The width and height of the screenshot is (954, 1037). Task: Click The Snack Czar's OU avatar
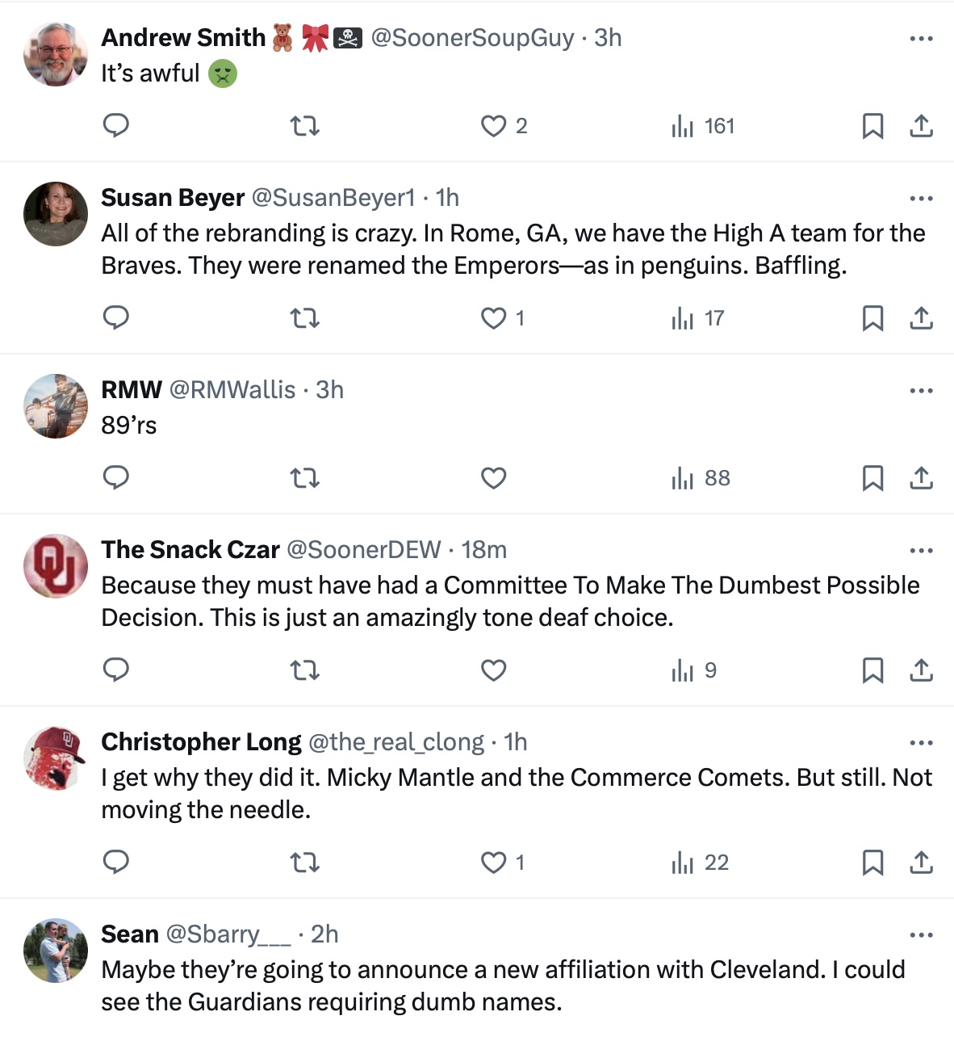pyautogui.click(x=56, y=566)
